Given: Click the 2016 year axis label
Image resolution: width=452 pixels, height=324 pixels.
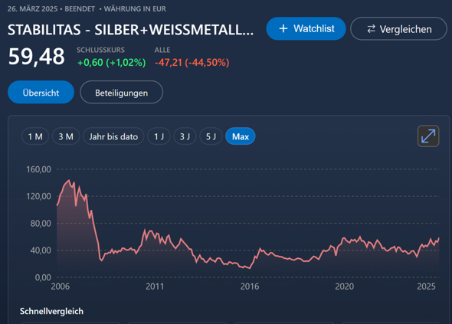Looking at the screenshot, I should pyautogui.click(x=250, y=286).
